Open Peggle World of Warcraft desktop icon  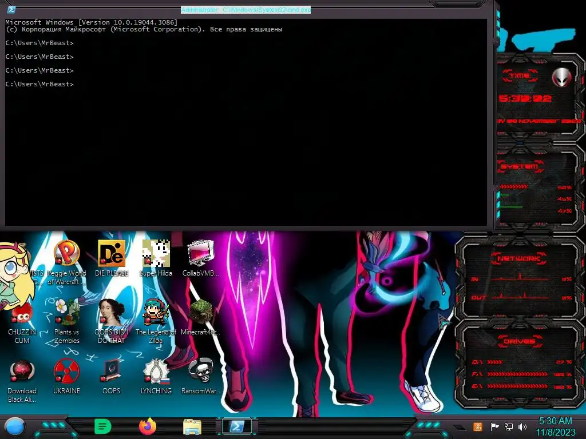[66, 262]
